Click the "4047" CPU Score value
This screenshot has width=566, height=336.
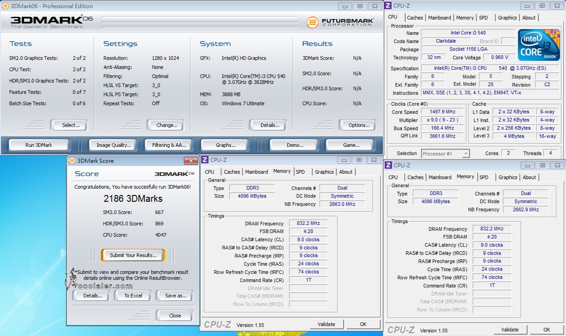[160, 235]
